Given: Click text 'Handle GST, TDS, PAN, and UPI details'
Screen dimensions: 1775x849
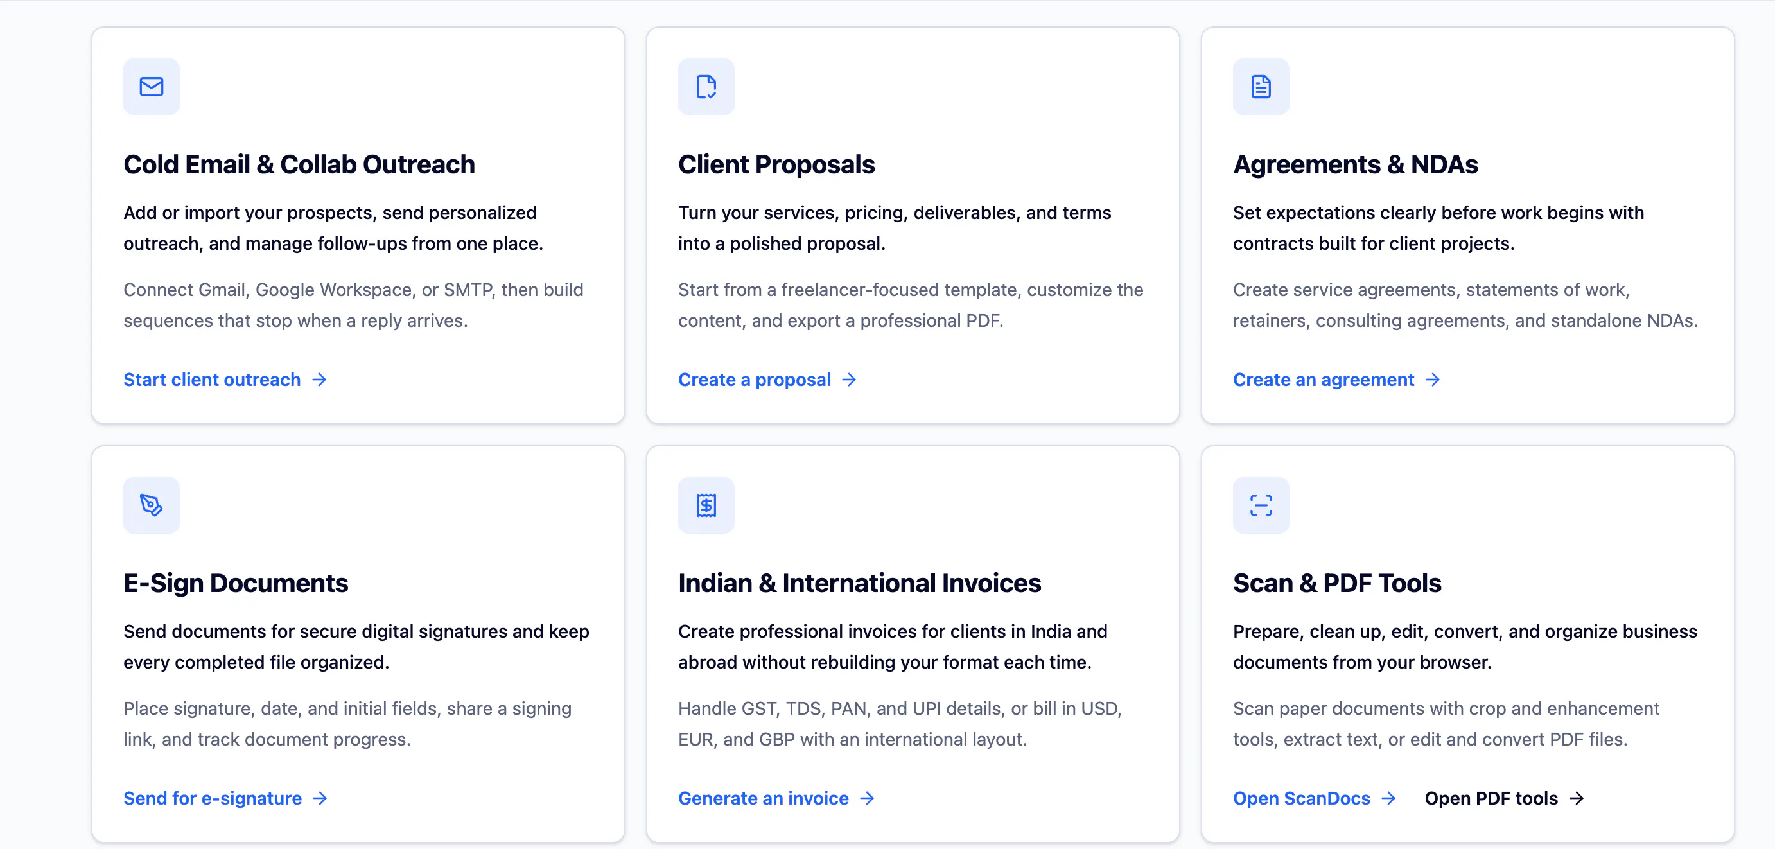Looking at the screenshot, I should tap(841, 708).
